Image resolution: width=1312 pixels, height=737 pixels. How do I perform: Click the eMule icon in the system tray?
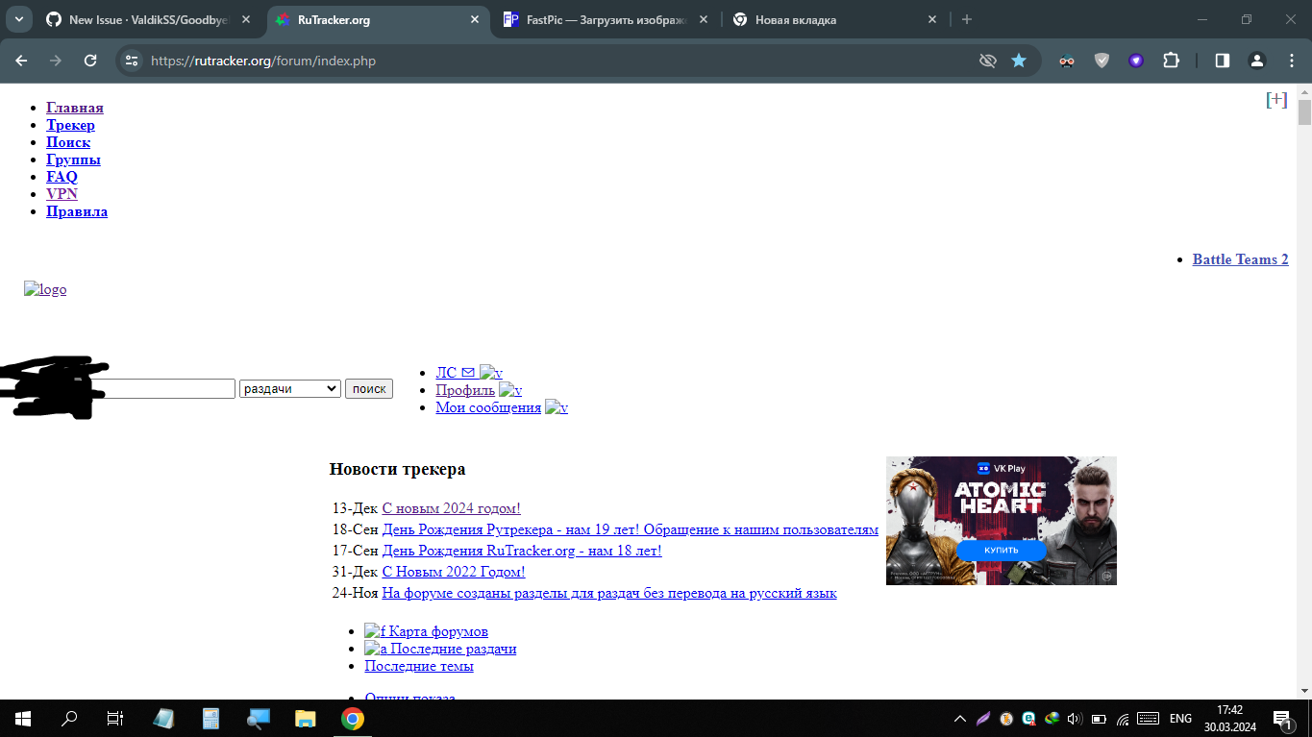1027,718
